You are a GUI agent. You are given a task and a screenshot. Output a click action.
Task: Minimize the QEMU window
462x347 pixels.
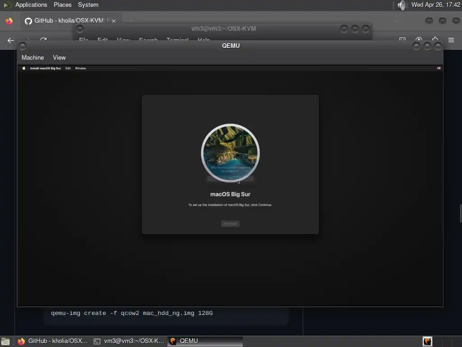[416, 46]
